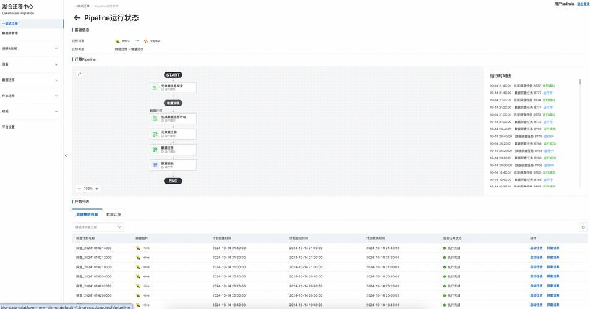590x309 pixels.
Task: Click 启动任务 for 探查_20241014200000
Action: [536, 295]
